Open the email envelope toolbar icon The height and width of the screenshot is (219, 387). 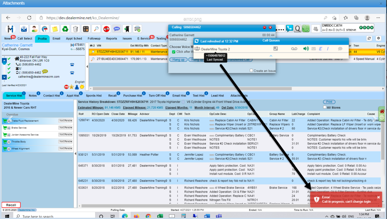24,29
